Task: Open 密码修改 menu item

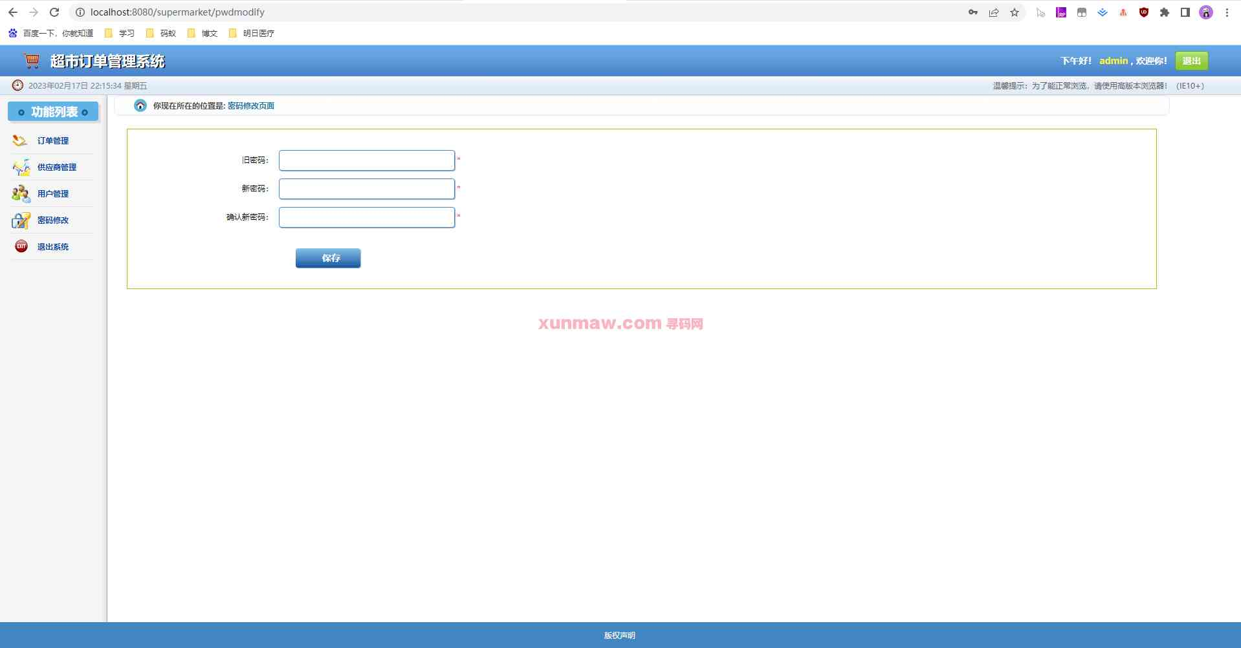Action: tap(53, 220)
